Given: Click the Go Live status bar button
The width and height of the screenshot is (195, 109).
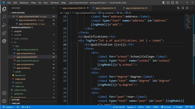Looking at the screenshot, I should 166,107.
